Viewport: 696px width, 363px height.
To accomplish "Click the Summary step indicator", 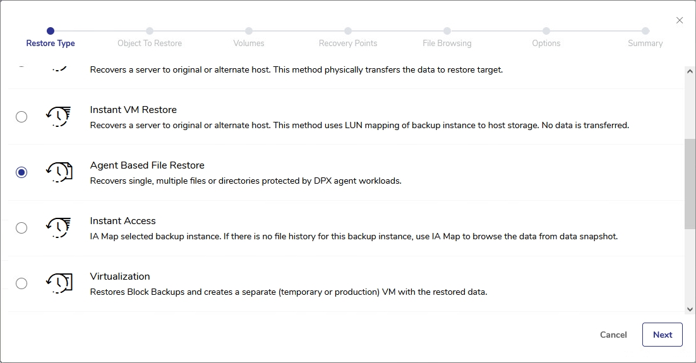I will (645, 31).
